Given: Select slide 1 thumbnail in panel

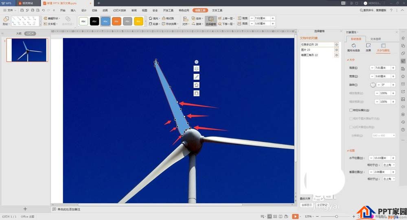Looking at the screenshot, I should tap(27, 50).
